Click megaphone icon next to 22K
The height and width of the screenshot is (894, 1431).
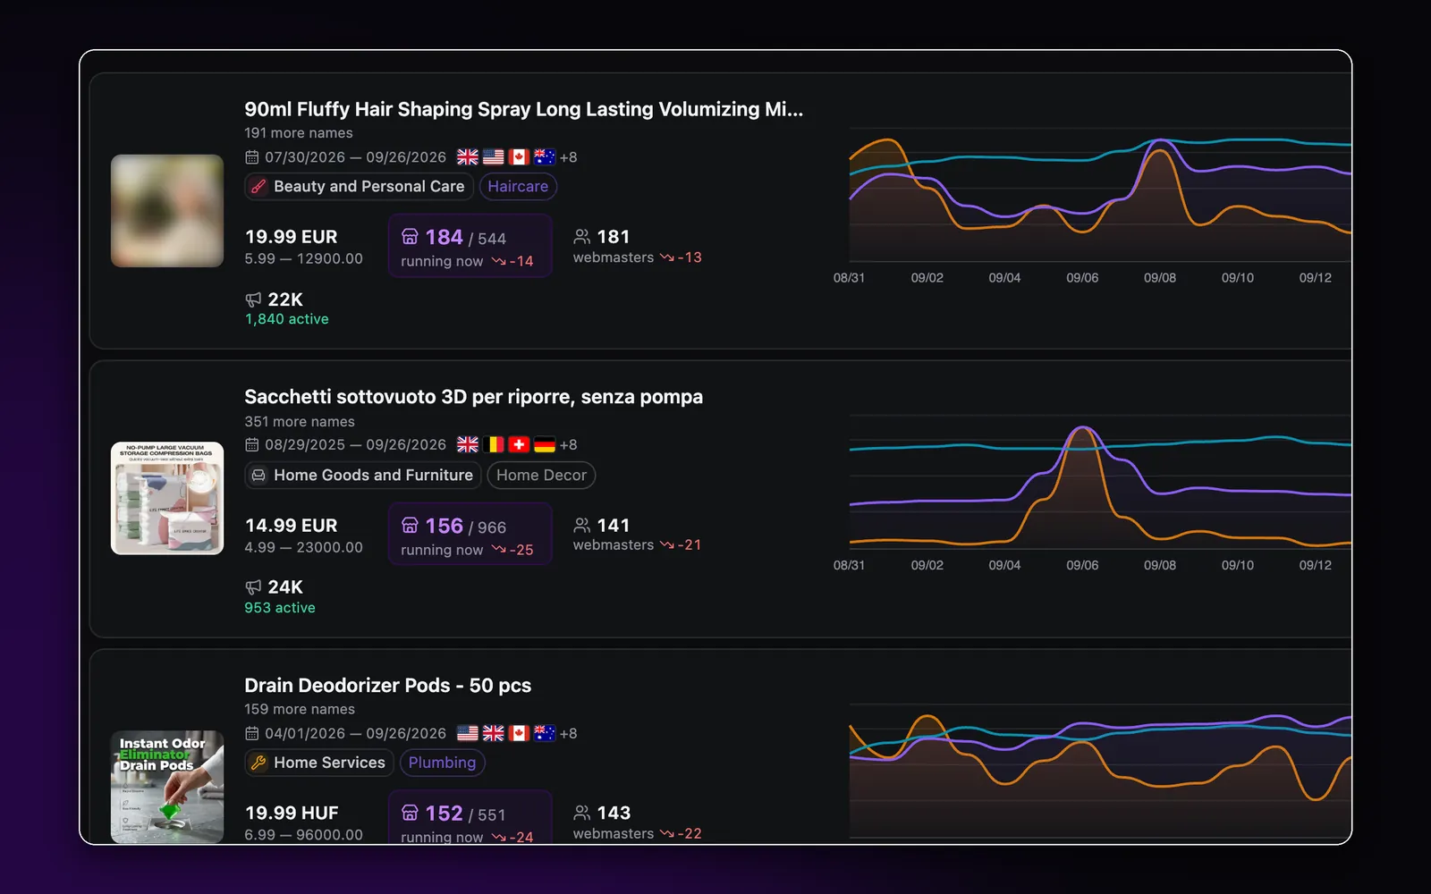click(x=253, y=299)
